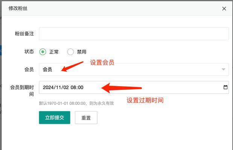The image size is (233, 150).
Task: Click the dropdown arrow in 会员 field
Action: pos(223,69)
